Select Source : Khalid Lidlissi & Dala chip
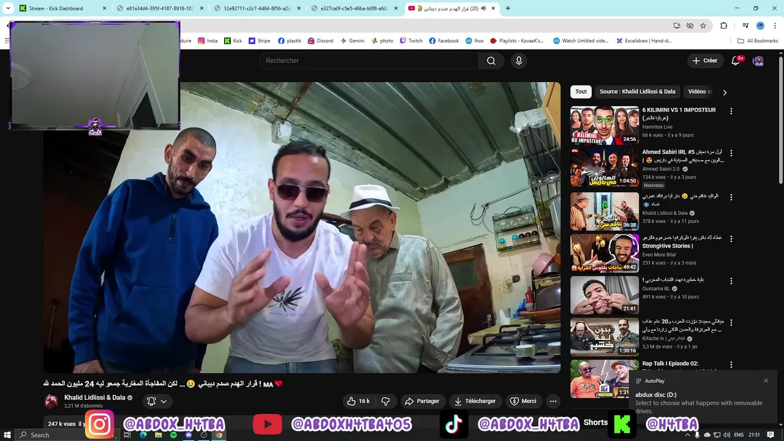784x441 pixels. coord(638,92)
